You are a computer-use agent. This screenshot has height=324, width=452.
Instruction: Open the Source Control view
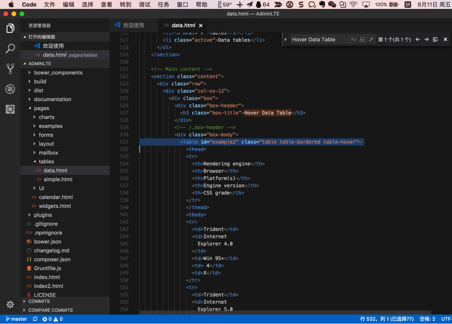pos(10,69)
